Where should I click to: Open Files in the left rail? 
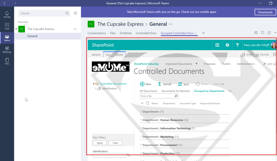click(x=7, y=61)
